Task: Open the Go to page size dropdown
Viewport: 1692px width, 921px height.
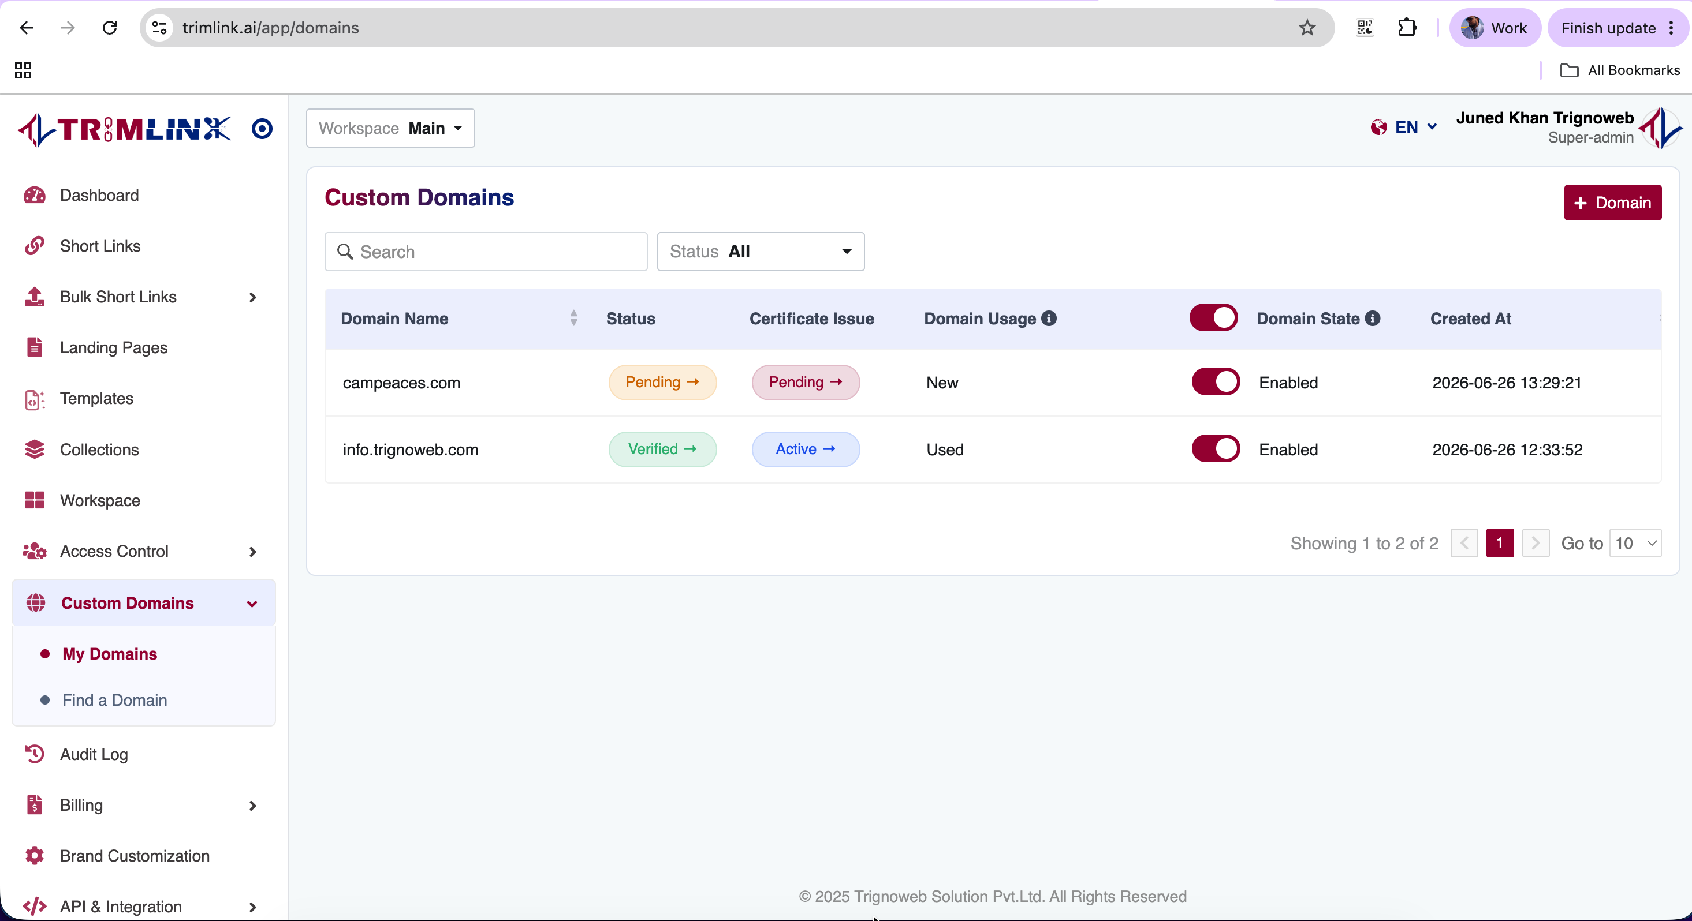Action: [1635, 544]
